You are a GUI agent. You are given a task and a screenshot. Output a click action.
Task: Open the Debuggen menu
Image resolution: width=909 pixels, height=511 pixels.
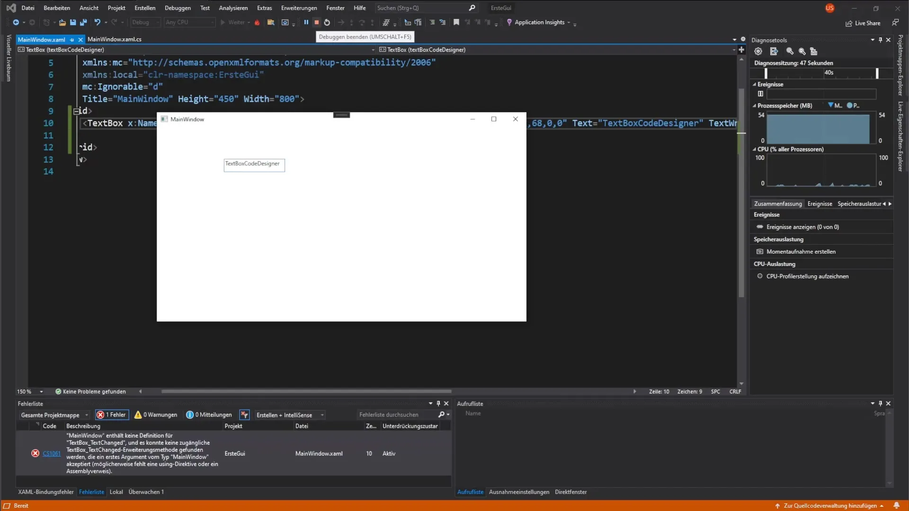(178, 8)
